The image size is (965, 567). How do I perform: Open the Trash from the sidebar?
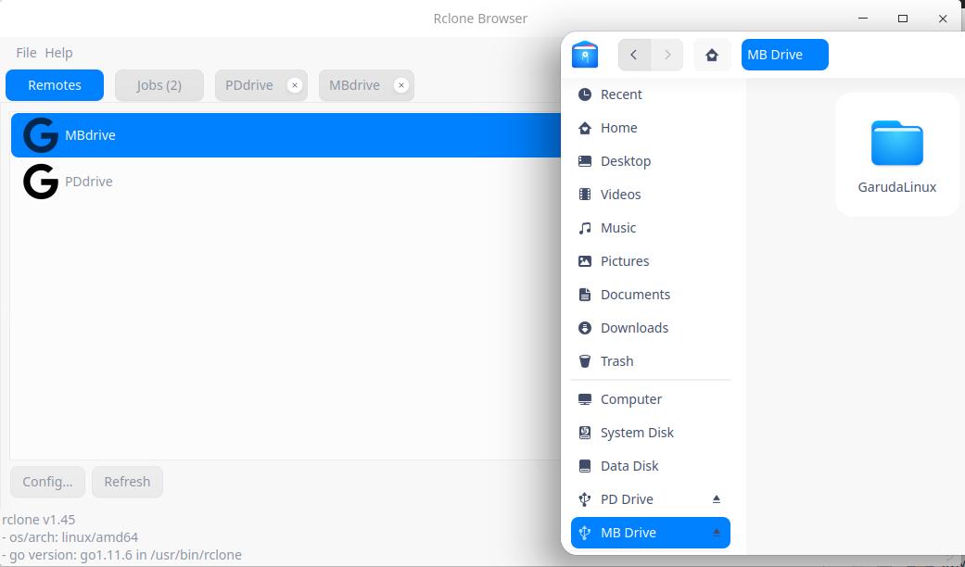coord(616,360)
